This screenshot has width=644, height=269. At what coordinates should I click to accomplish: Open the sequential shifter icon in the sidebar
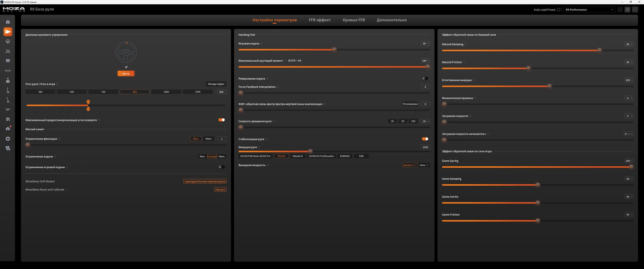click(x=8, y=90)
